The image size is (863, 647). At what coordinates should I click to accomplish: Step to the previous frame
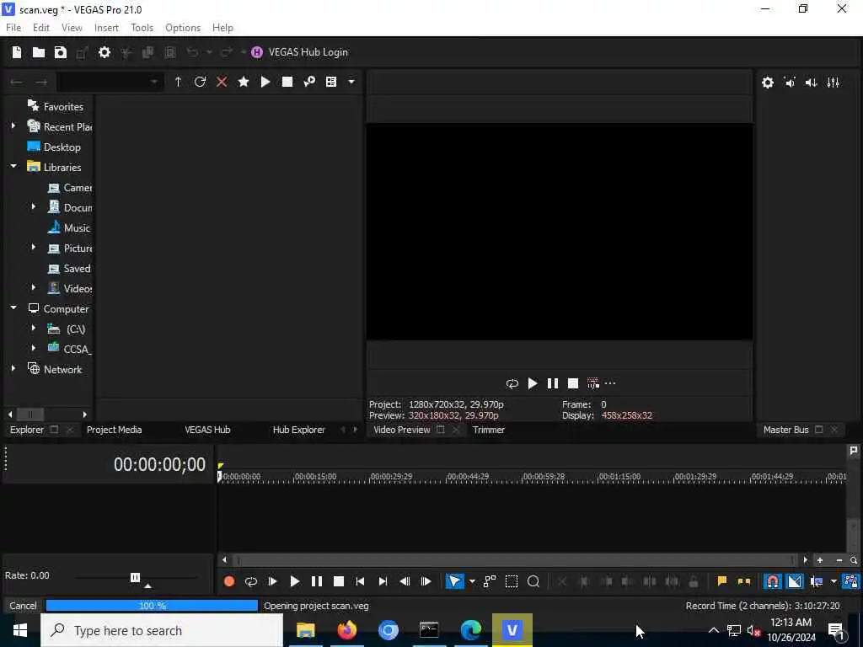point(405,581)
